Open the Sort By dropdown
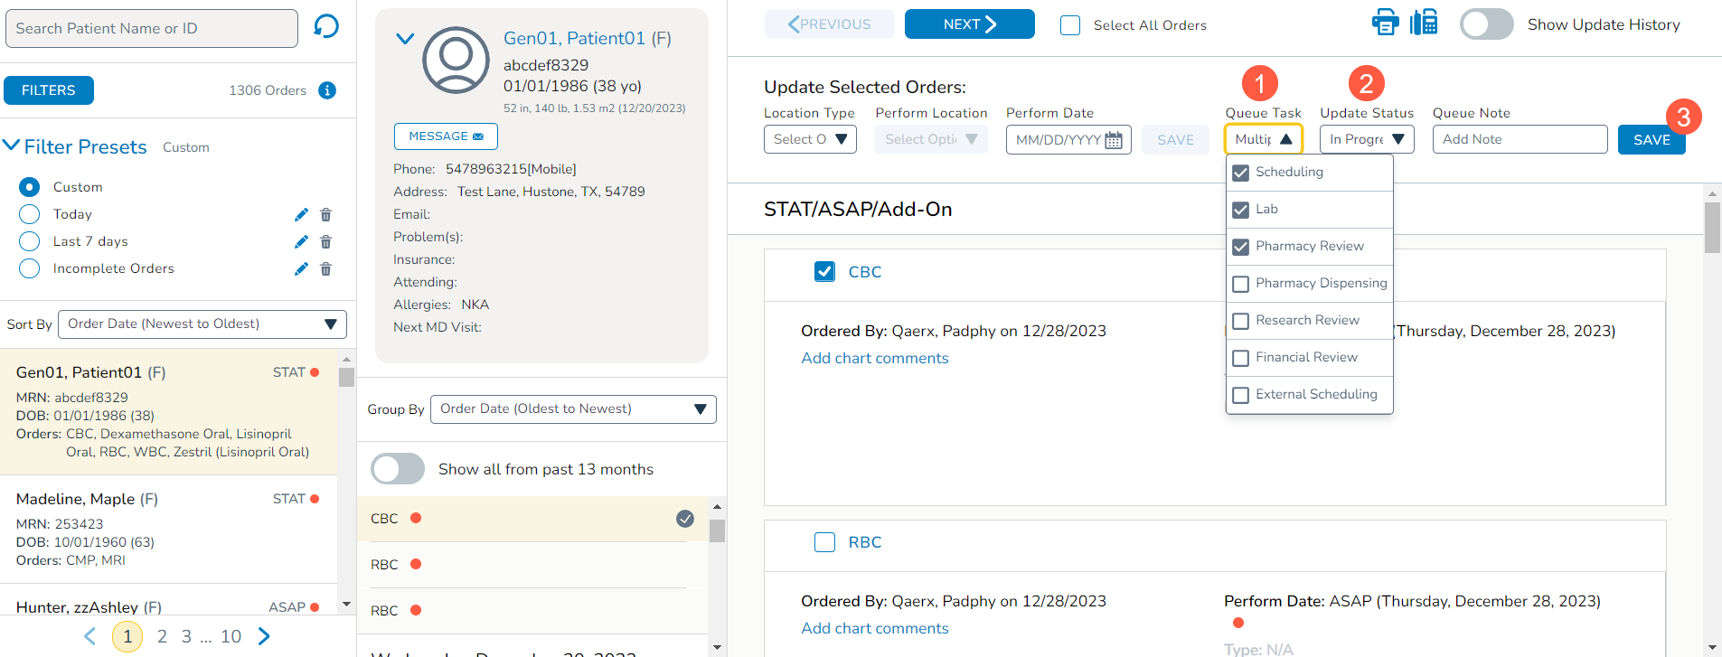The width and height of the screenshot is (1722, 657). (202, 324)
